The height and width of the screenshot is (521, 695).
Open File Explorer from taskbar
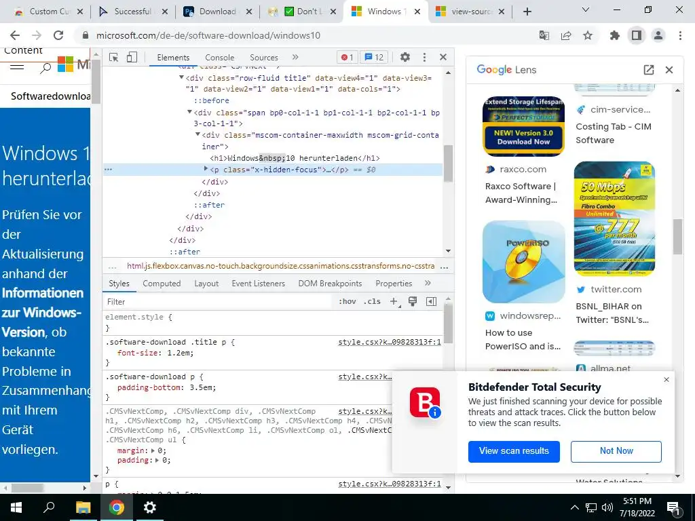pyautogui.click(x=83, y=507)
